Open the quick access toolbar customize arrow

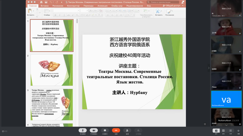point(62,2)
